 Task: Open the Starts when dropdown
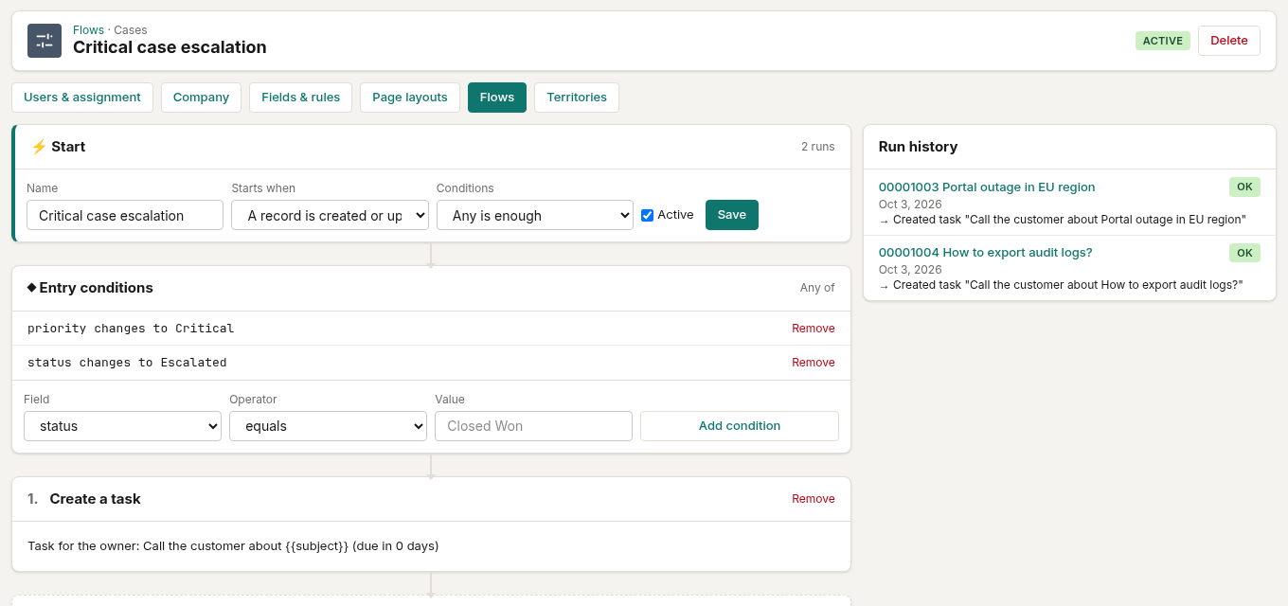coord(330,215)
